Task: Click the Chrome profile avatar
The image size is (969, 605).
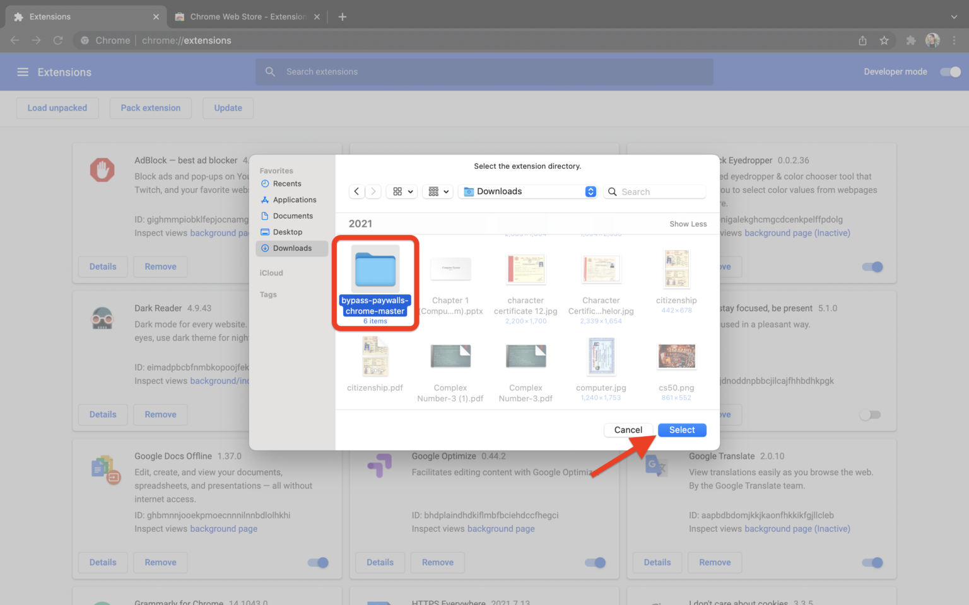Action: click(932, 40)
